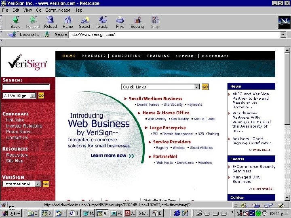Open the Small/Medium Business link
The height and width of the screenshot is (218, 291).
pyautogui.click(x=156, y=99)
